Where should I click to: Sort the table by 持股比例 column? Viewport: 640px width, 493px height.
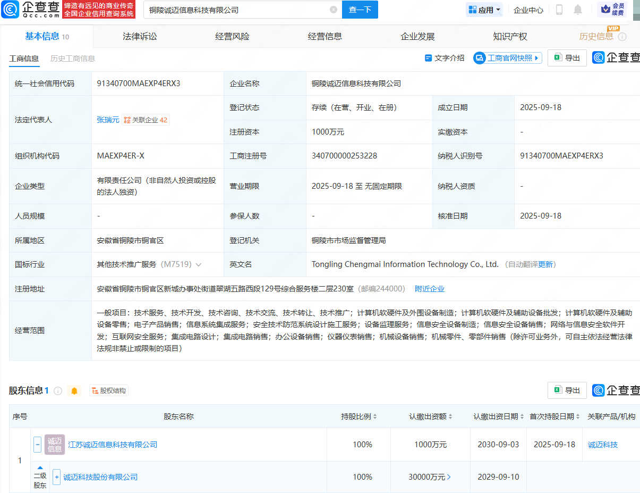(x=359, y=416)
